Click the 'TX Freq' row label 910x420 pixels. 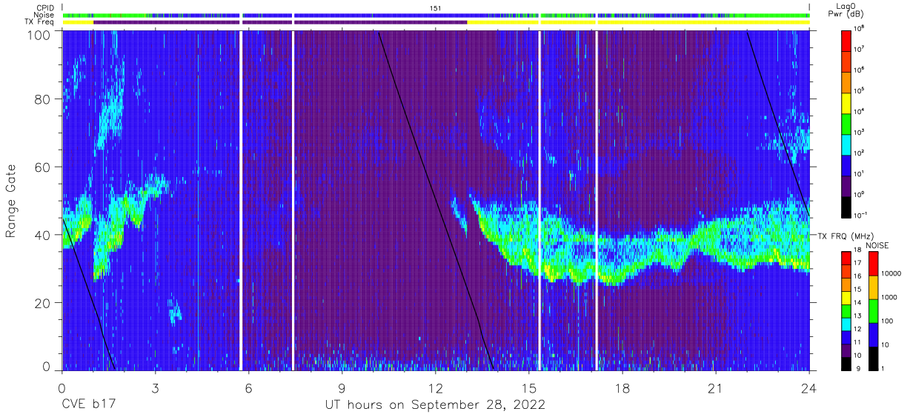point(41,22)
